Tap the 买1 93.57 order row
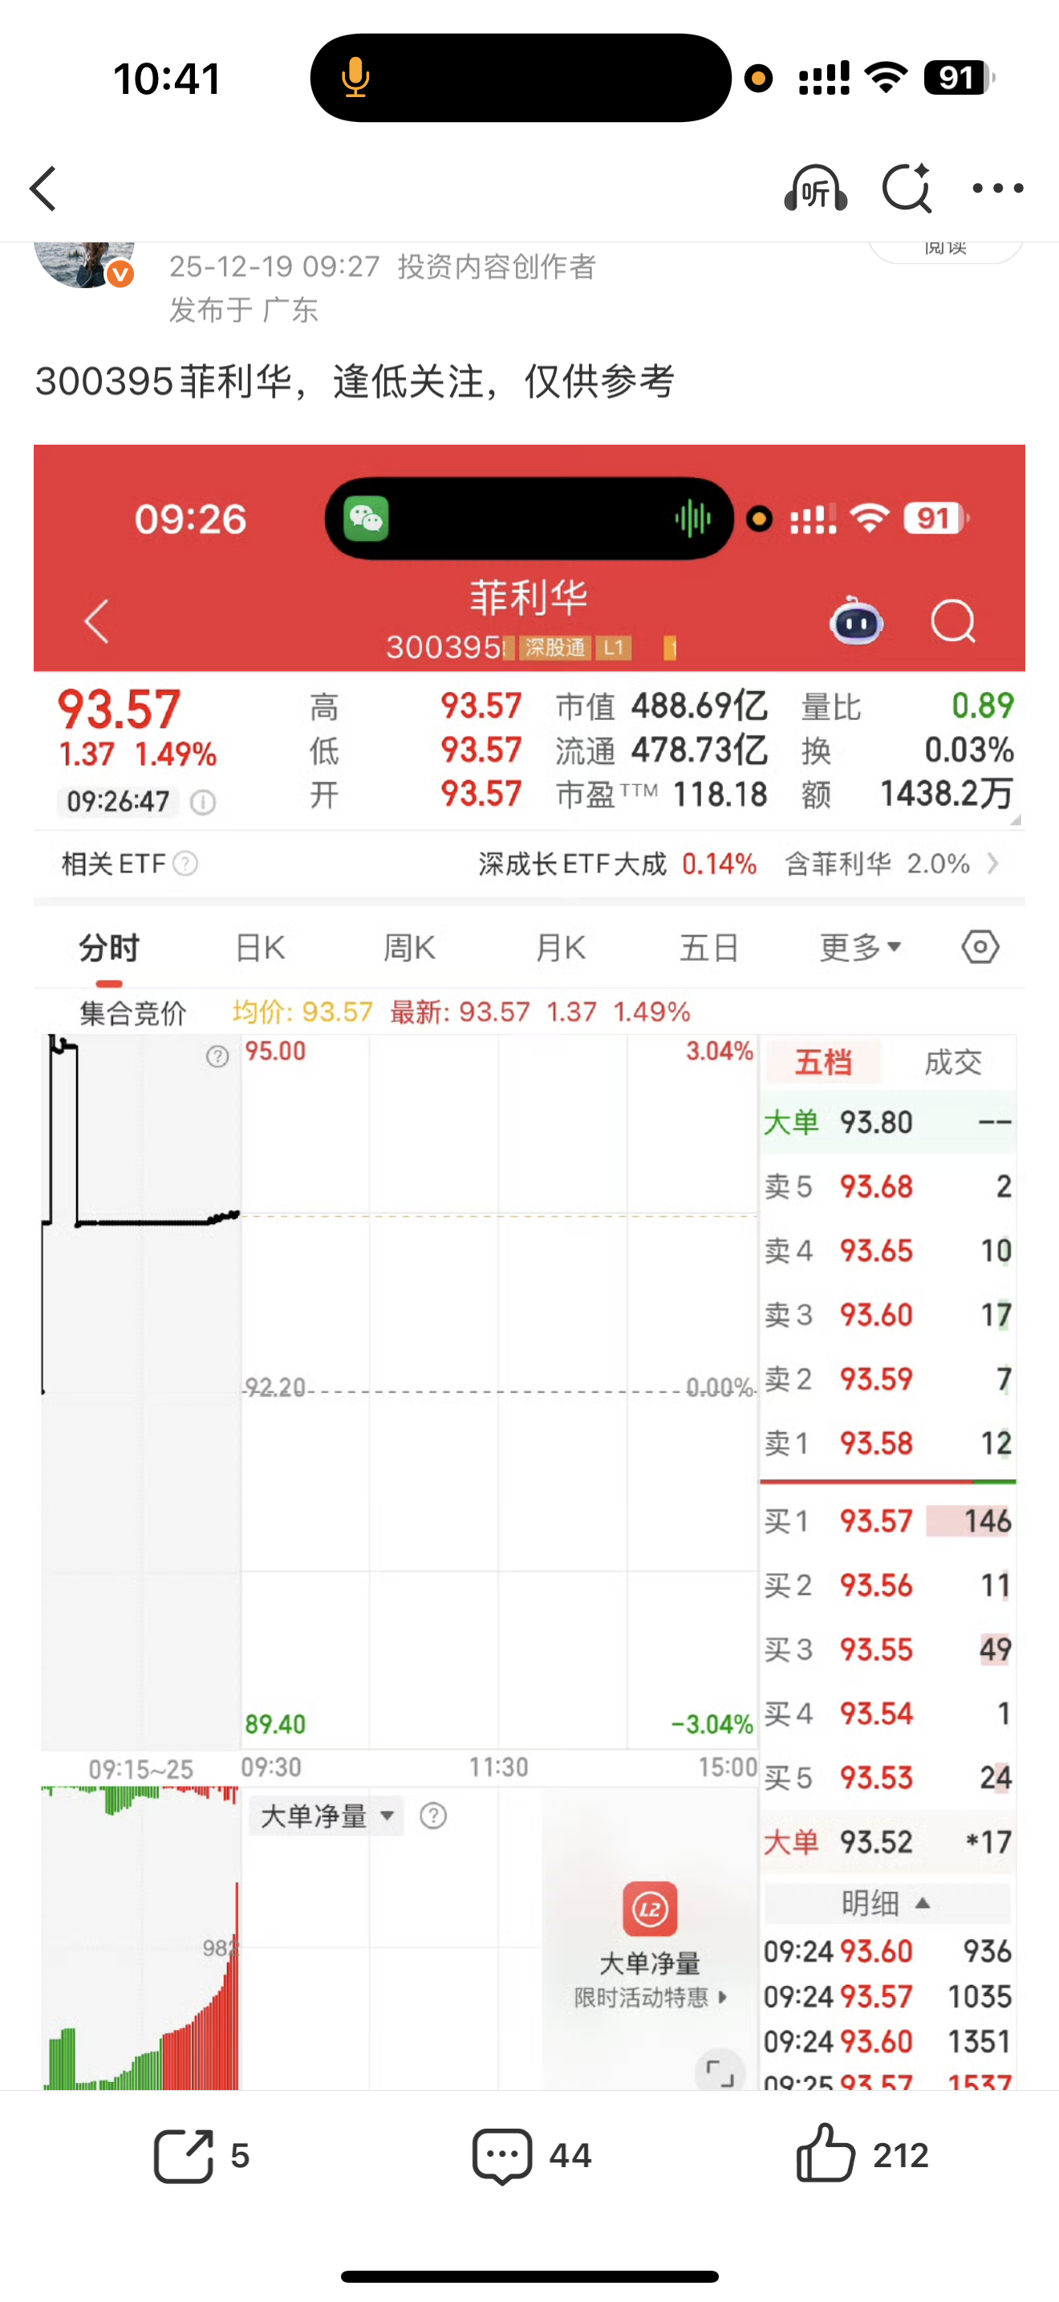Viewport: 1059px width, 2302px height. [x=887, y=1521]
